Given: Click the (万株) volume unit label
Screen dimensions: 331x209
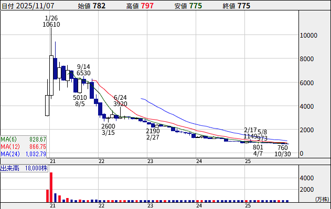Looking at the screenshot, I should [323, 199].
